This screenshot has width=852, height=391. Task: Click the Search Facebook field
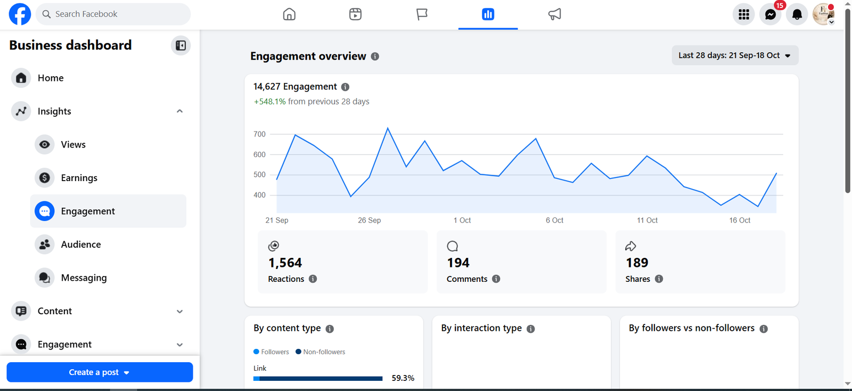pyautogui.click(x=113, y=14)
